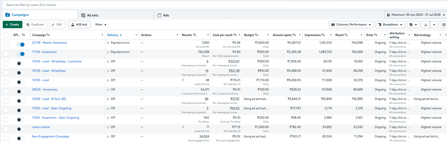The image size is (447, 142).
Task: Check the select-all checkbox in header
Action: (6, 35)
